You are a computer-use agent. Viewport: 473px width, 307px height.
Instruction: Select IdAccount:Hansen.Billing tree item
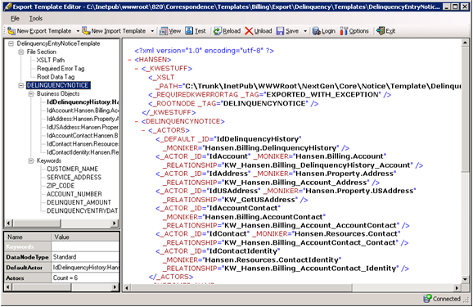click(x=83, y=111)
